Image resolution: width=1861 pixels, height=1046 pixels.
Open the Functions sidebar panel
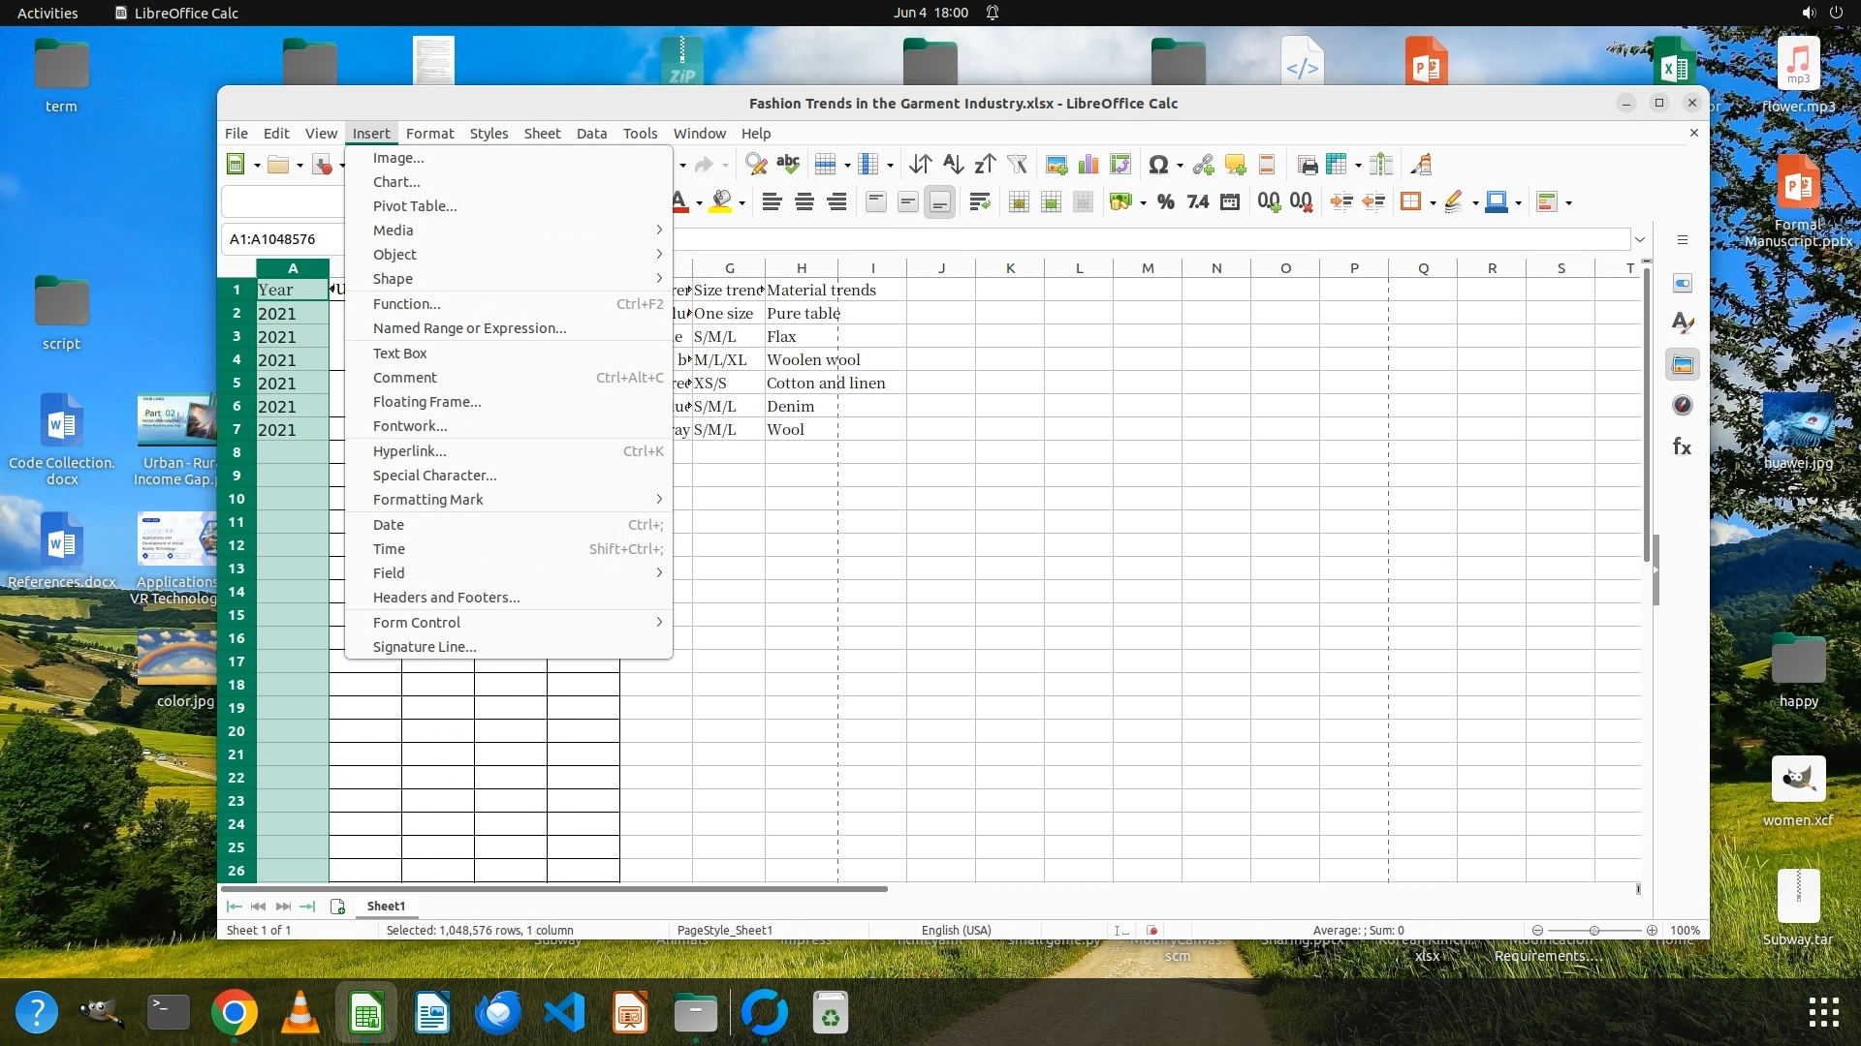click(x=1683, y=446)
